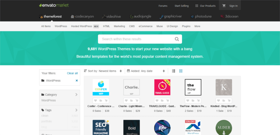Open the shopping cart icon

(224, 6)
